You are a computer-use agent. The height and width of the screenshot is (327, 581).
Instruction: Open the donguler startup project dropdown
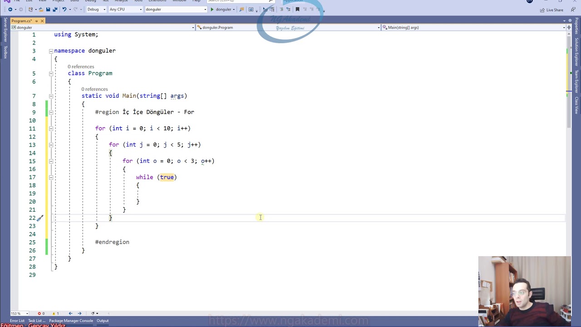[176, 10]
